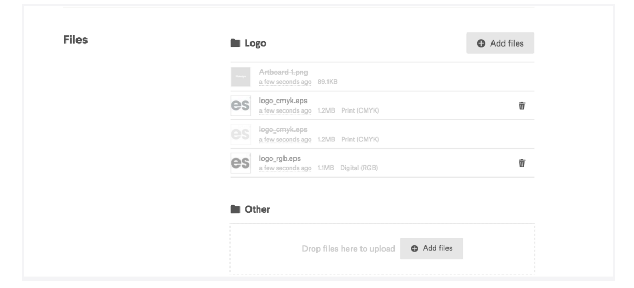Click the Digital (RGB) label

[358, 168]
